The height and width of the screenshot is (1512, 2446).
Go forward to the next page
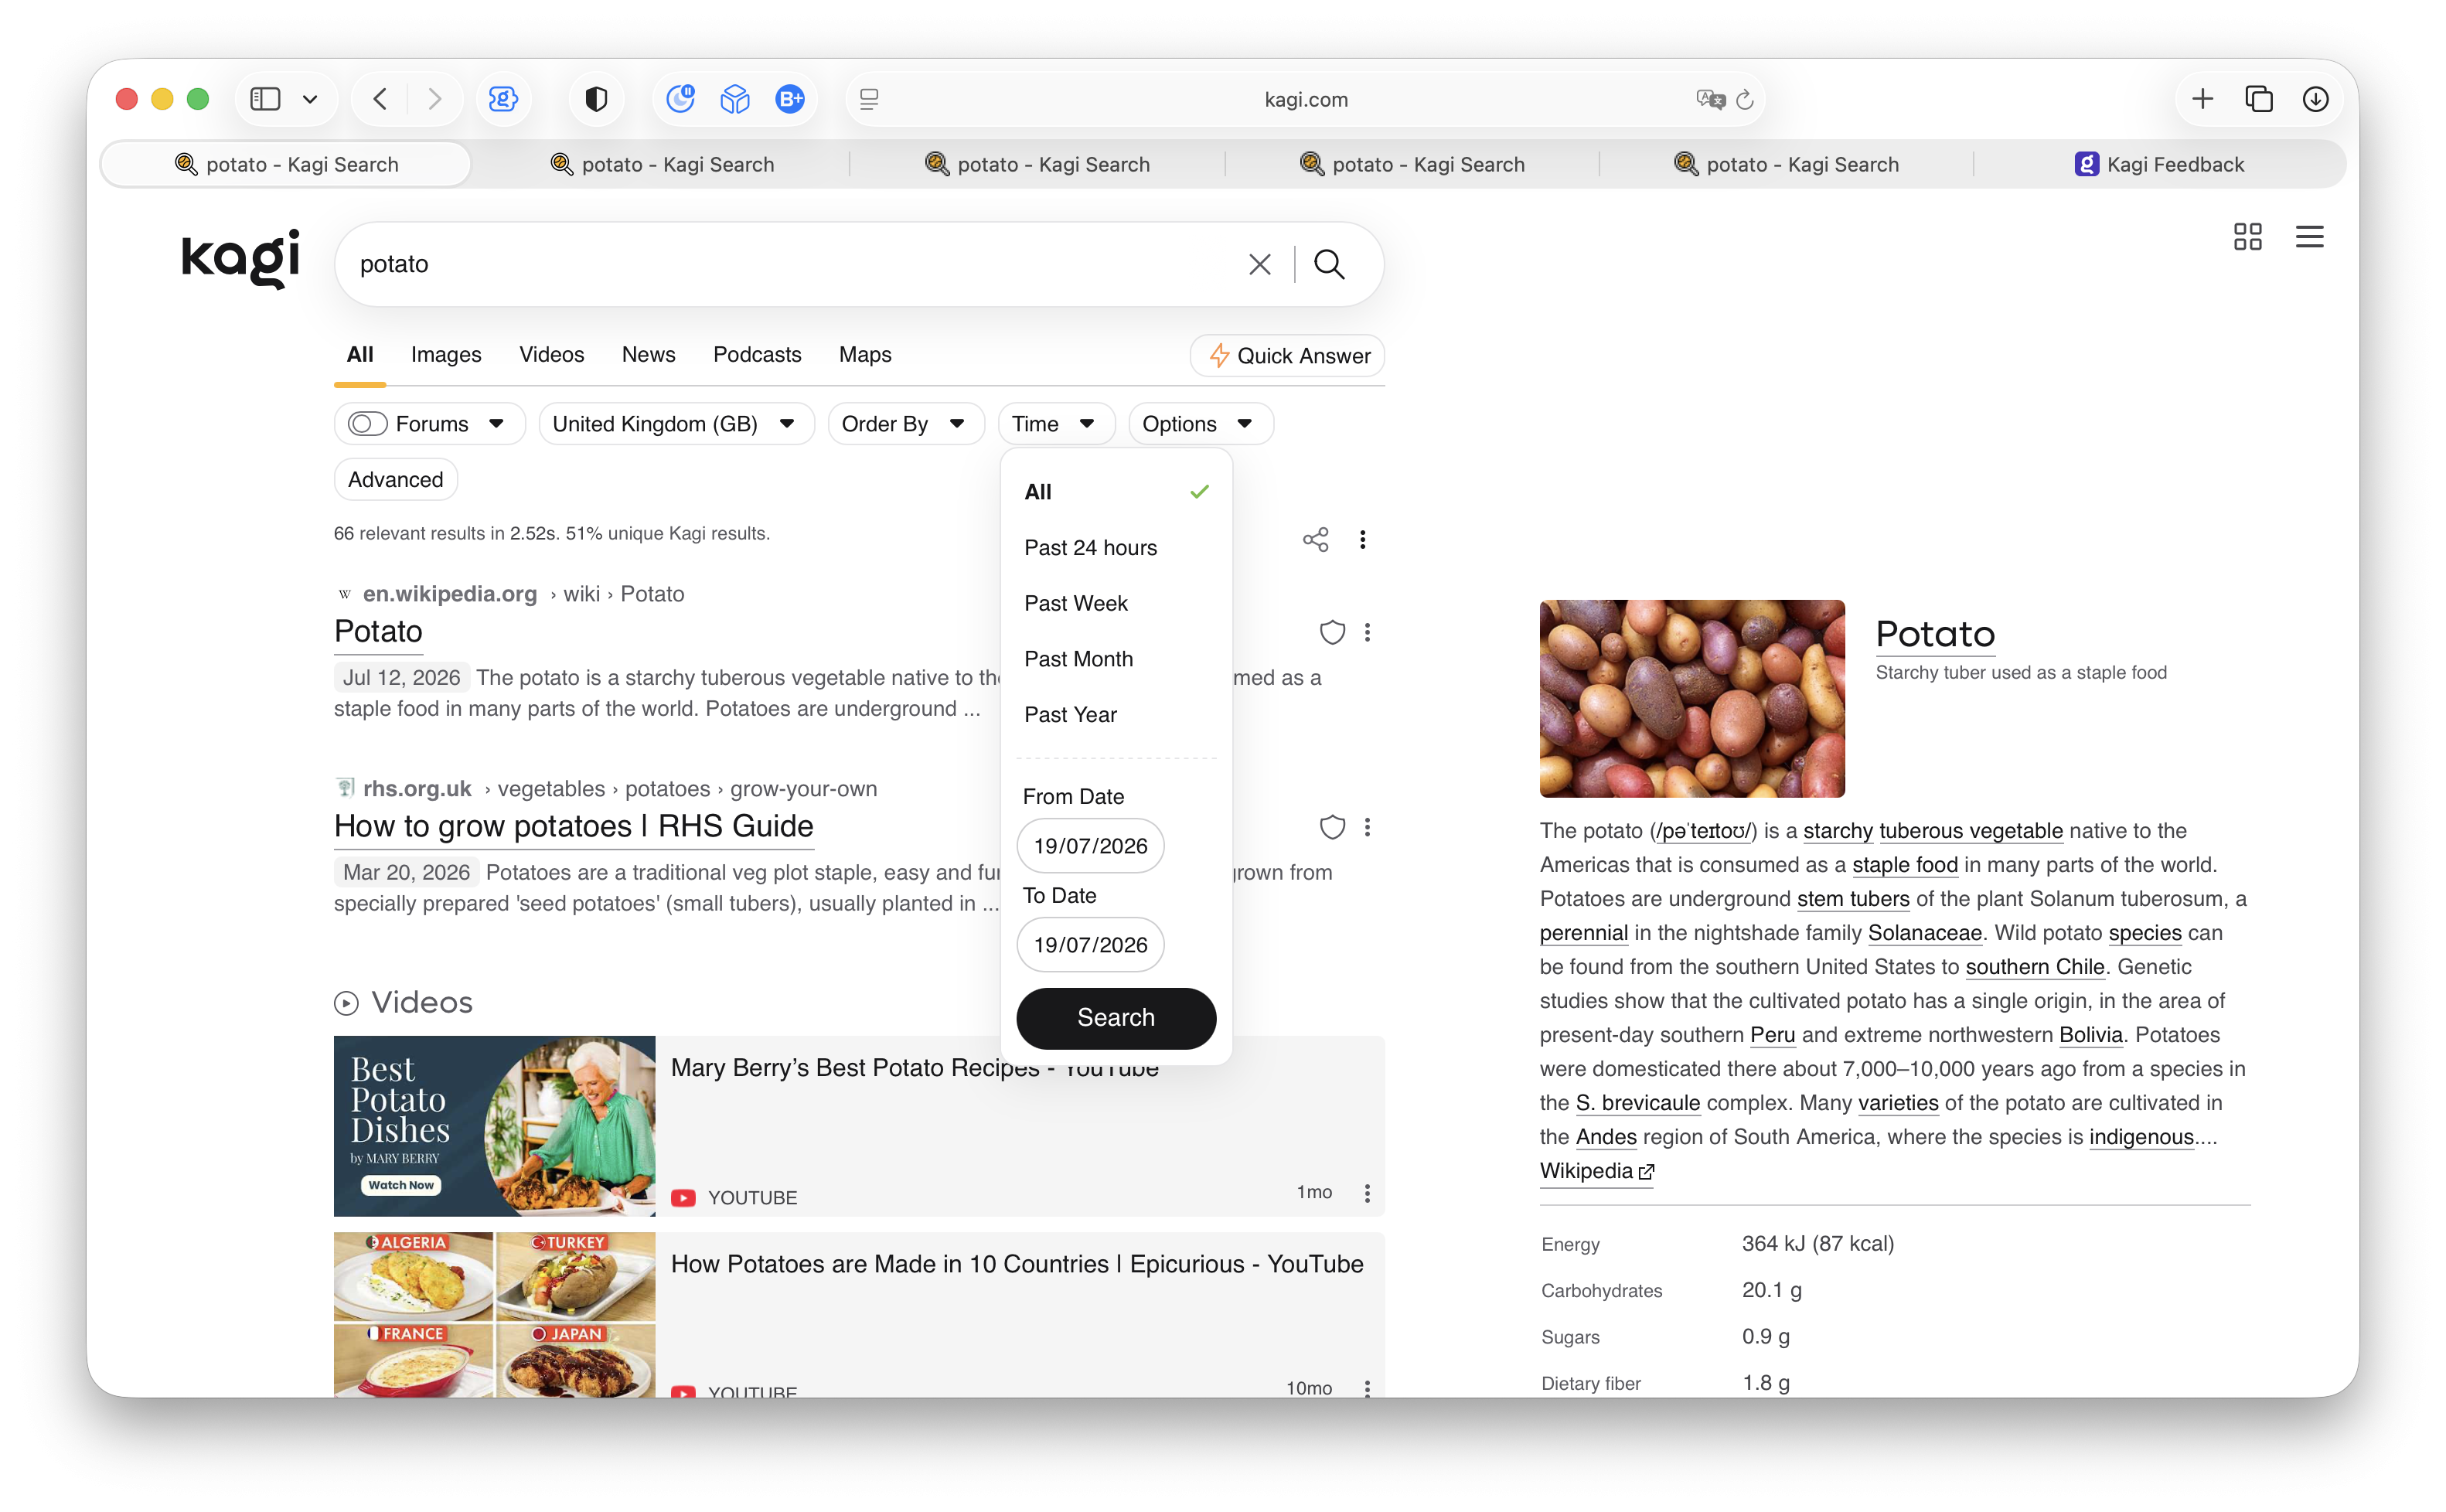434,99
